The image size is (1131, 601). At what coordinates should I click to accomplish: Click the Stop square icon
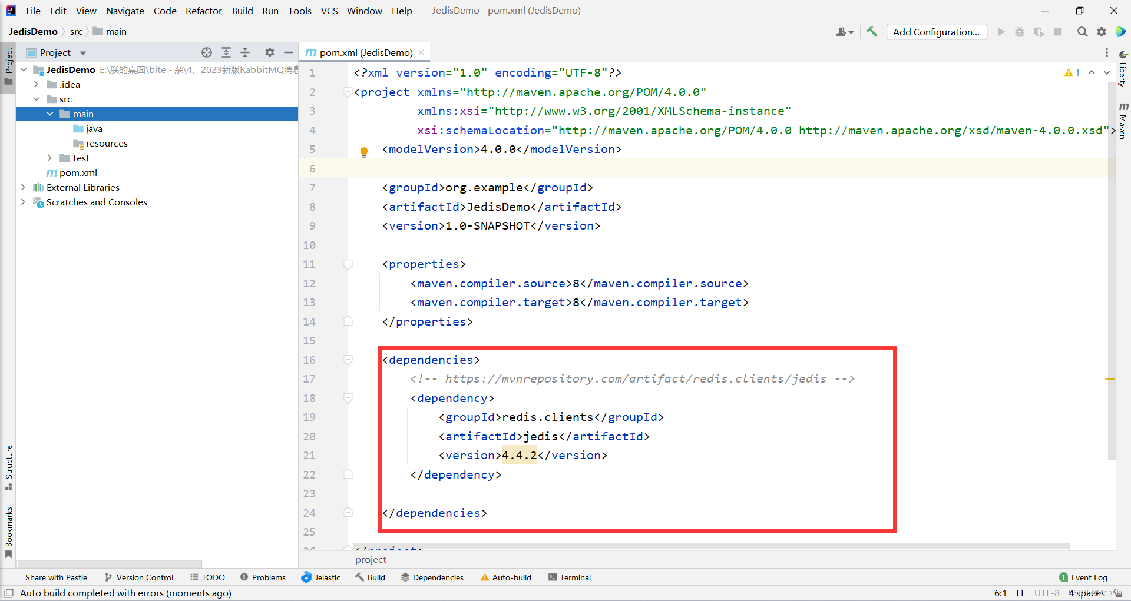1058,32
